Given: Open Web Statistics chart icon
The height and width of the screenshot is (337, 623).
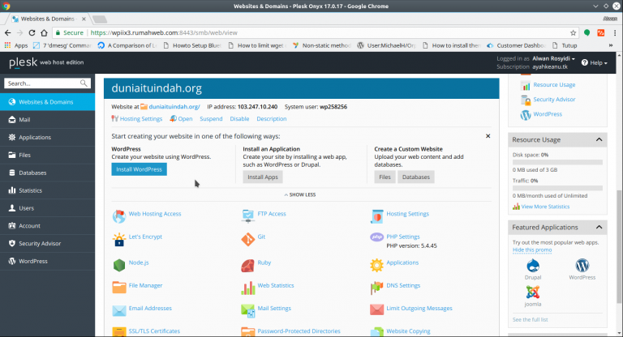Looking at the screenshot, I should [x=248, y=288].
